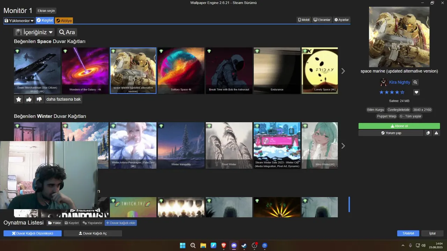Switch to the Atölye tab

64,21
